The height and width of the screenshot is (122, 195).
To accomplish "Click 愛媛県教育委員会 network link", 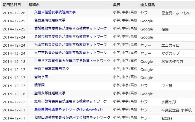I will [71, 28].
